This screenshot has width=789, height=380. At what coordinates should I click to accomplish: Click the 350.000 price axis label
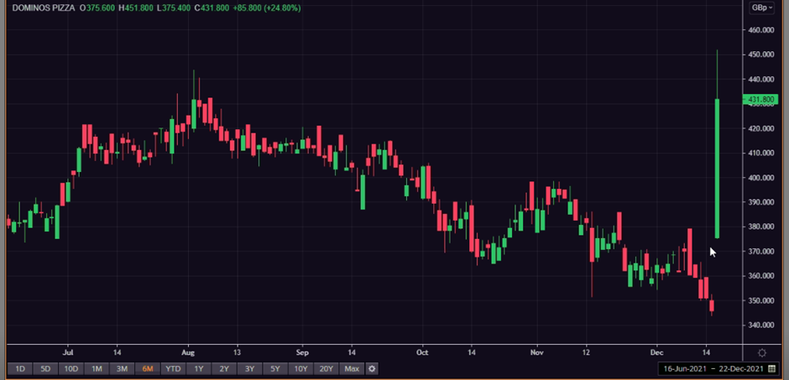pyautogui.click(x=761, y=300)
